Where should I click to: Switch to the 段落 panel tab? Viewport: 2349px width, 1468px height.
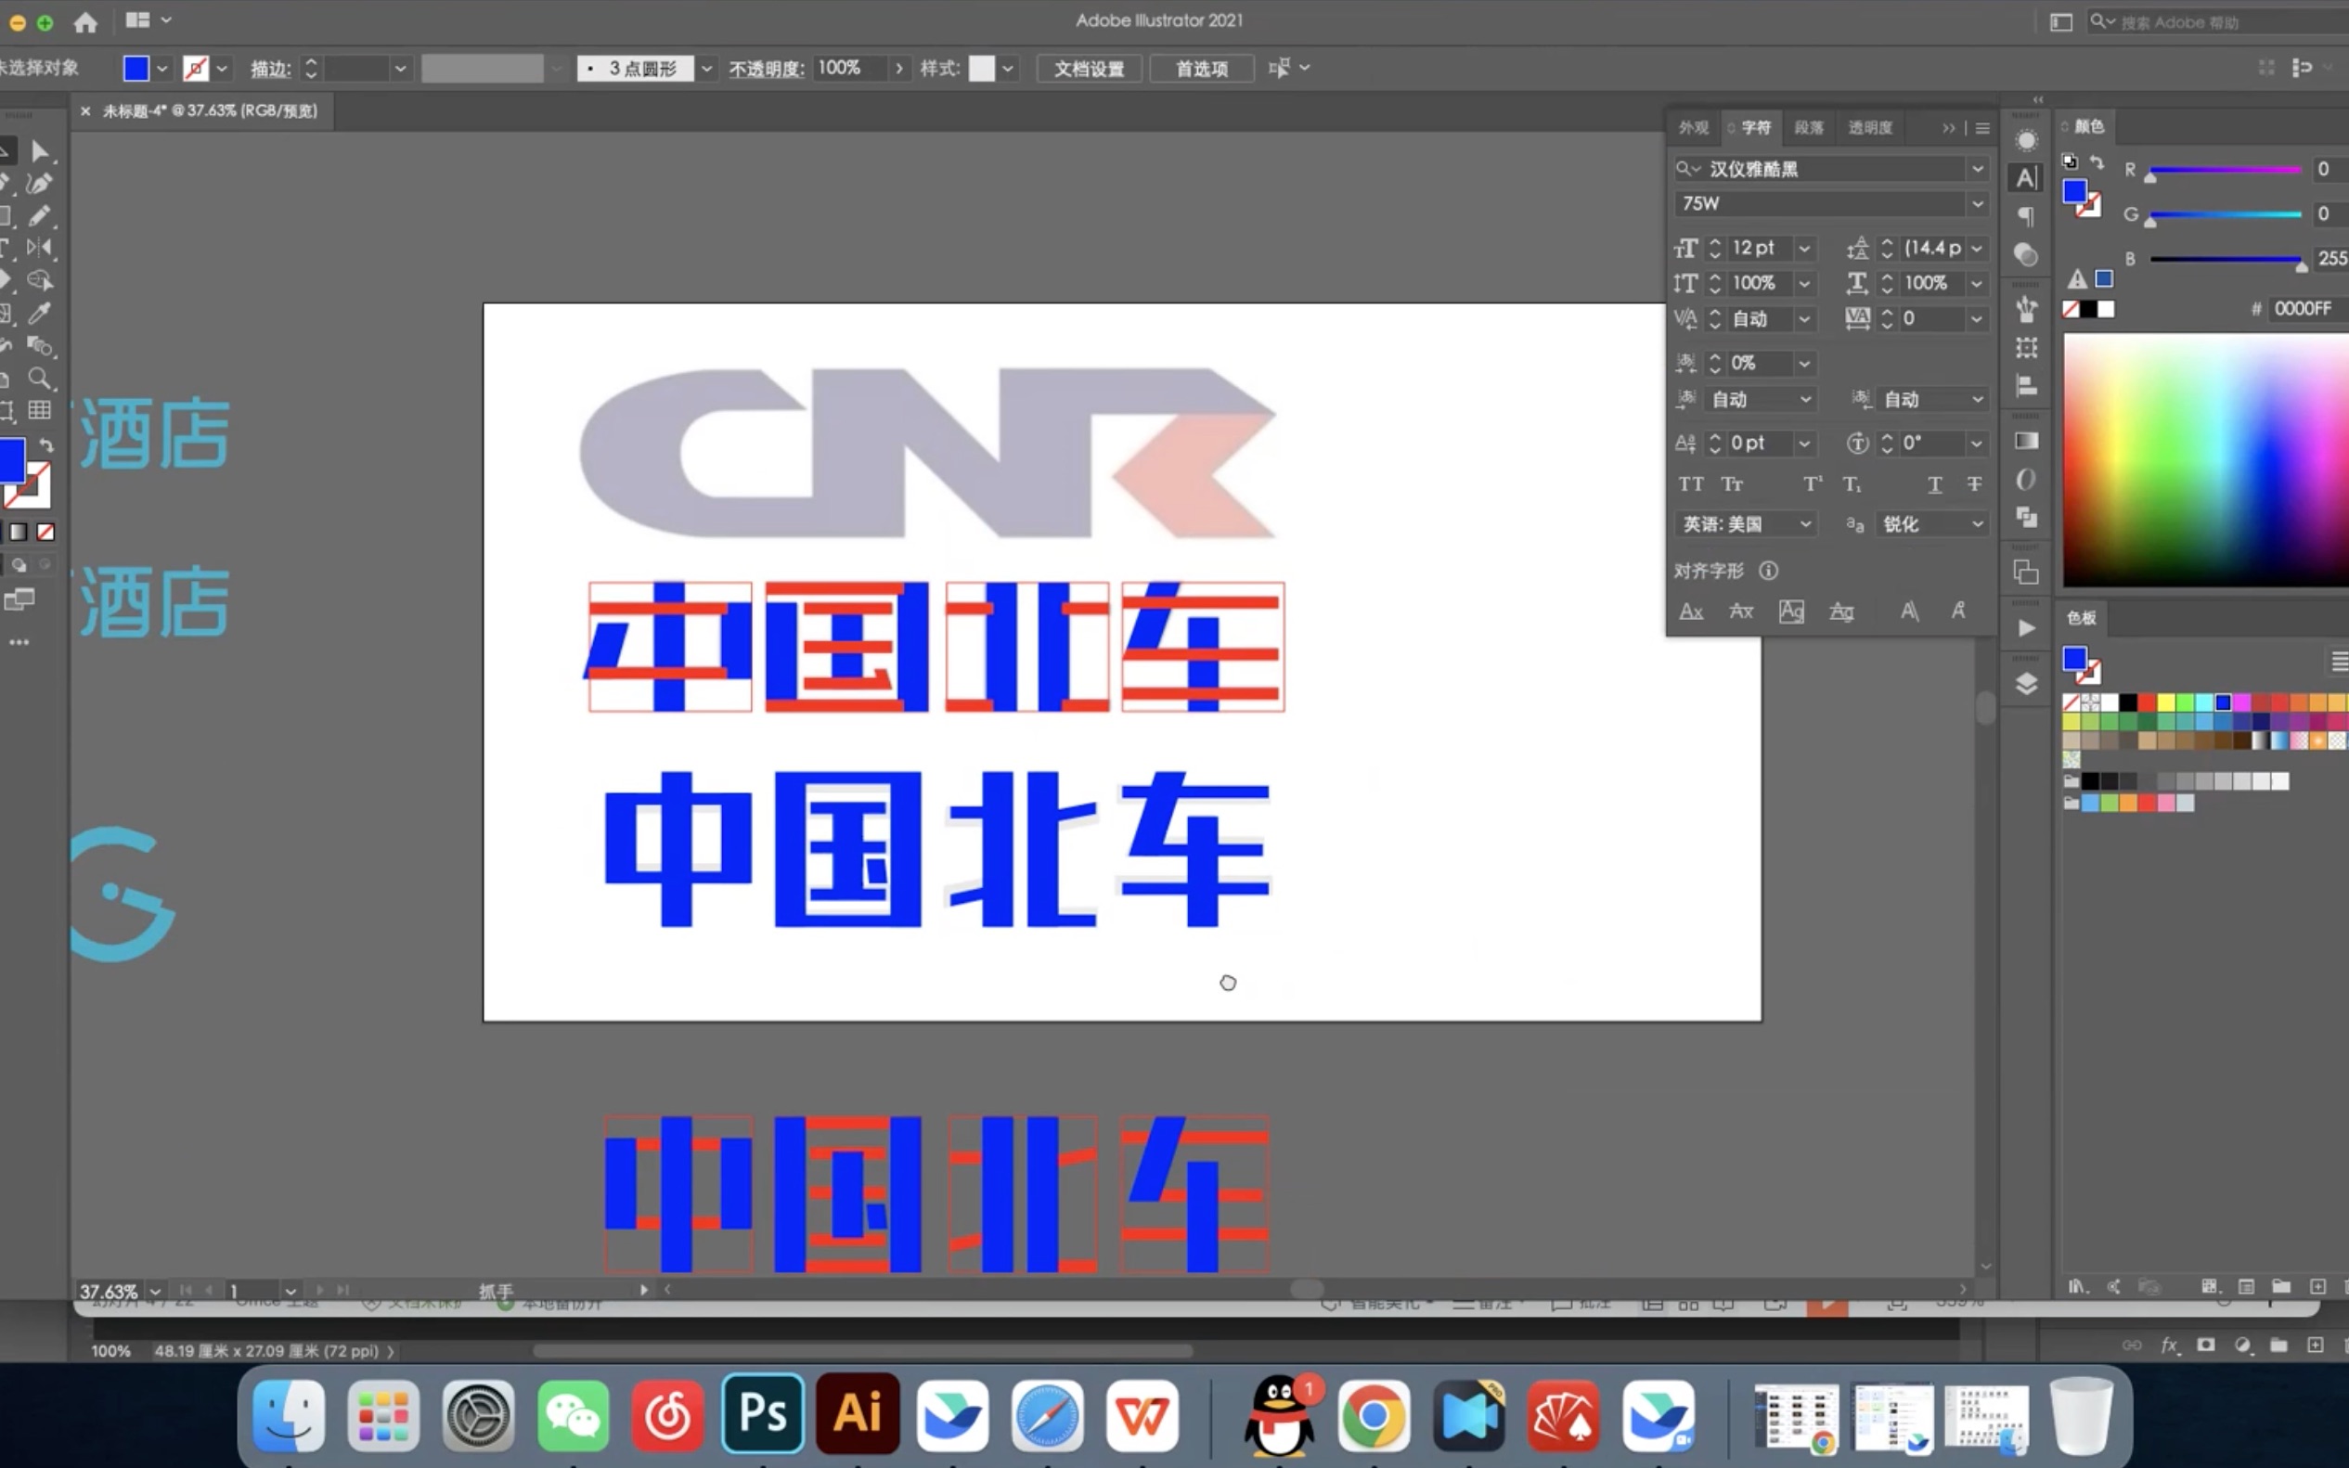click(x=1808, y=127)
